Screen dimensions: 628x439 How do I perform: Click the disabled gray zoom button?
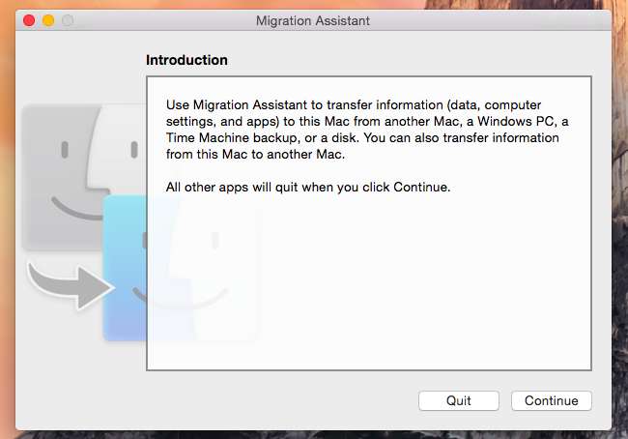coord(68,20)
